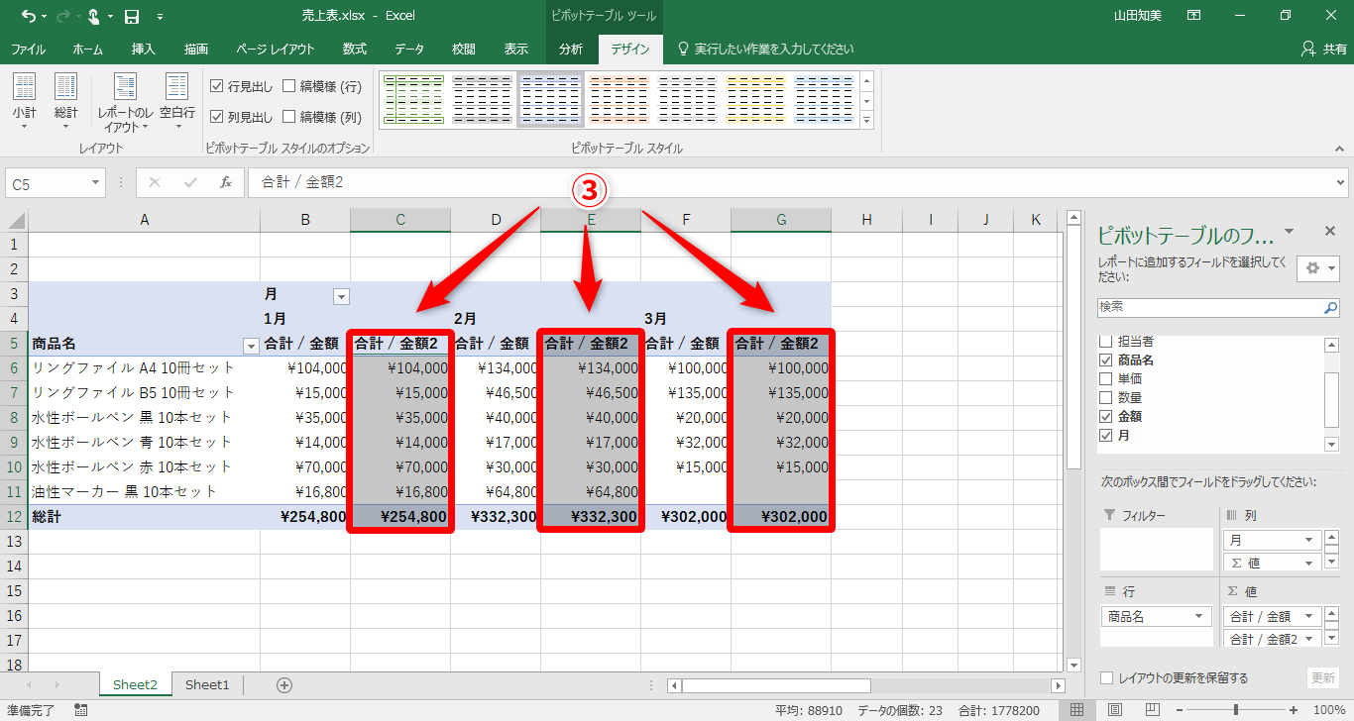Screen dimensions: 1354x721
Task: Add a new sheet with the plus icon
Action: pos(284,684)
